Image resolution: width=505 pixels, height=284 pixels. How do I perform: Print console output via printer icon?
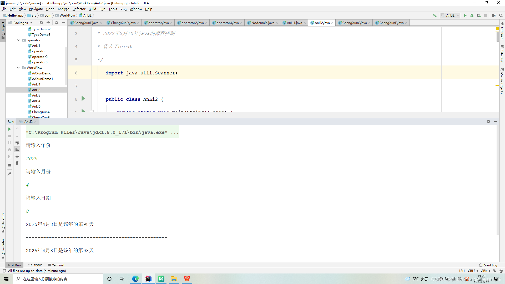pos(17,156)
